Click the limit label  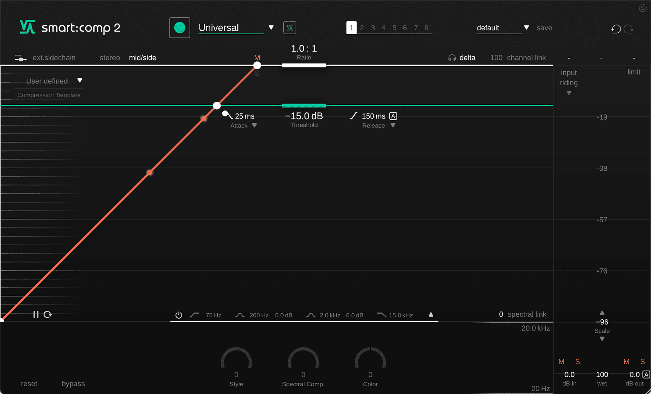(x=634, y=72)
